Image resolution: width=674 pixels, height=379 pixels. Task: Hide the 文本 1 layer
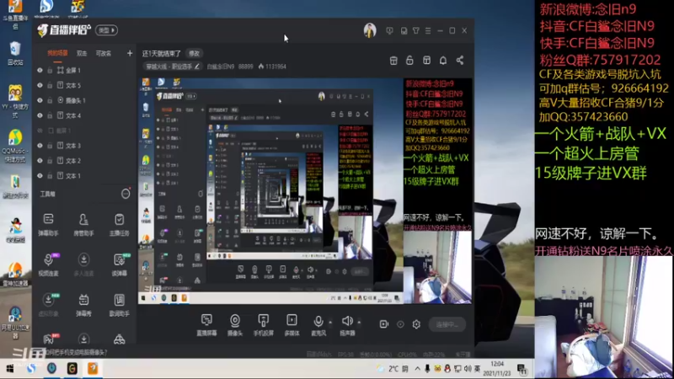pos(40,175)
